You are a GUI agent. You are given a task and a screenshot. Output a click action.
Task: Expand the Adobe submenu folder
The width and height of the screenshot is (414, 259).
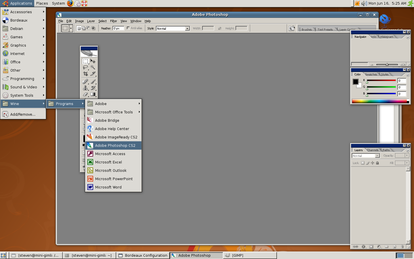[114, 104]
